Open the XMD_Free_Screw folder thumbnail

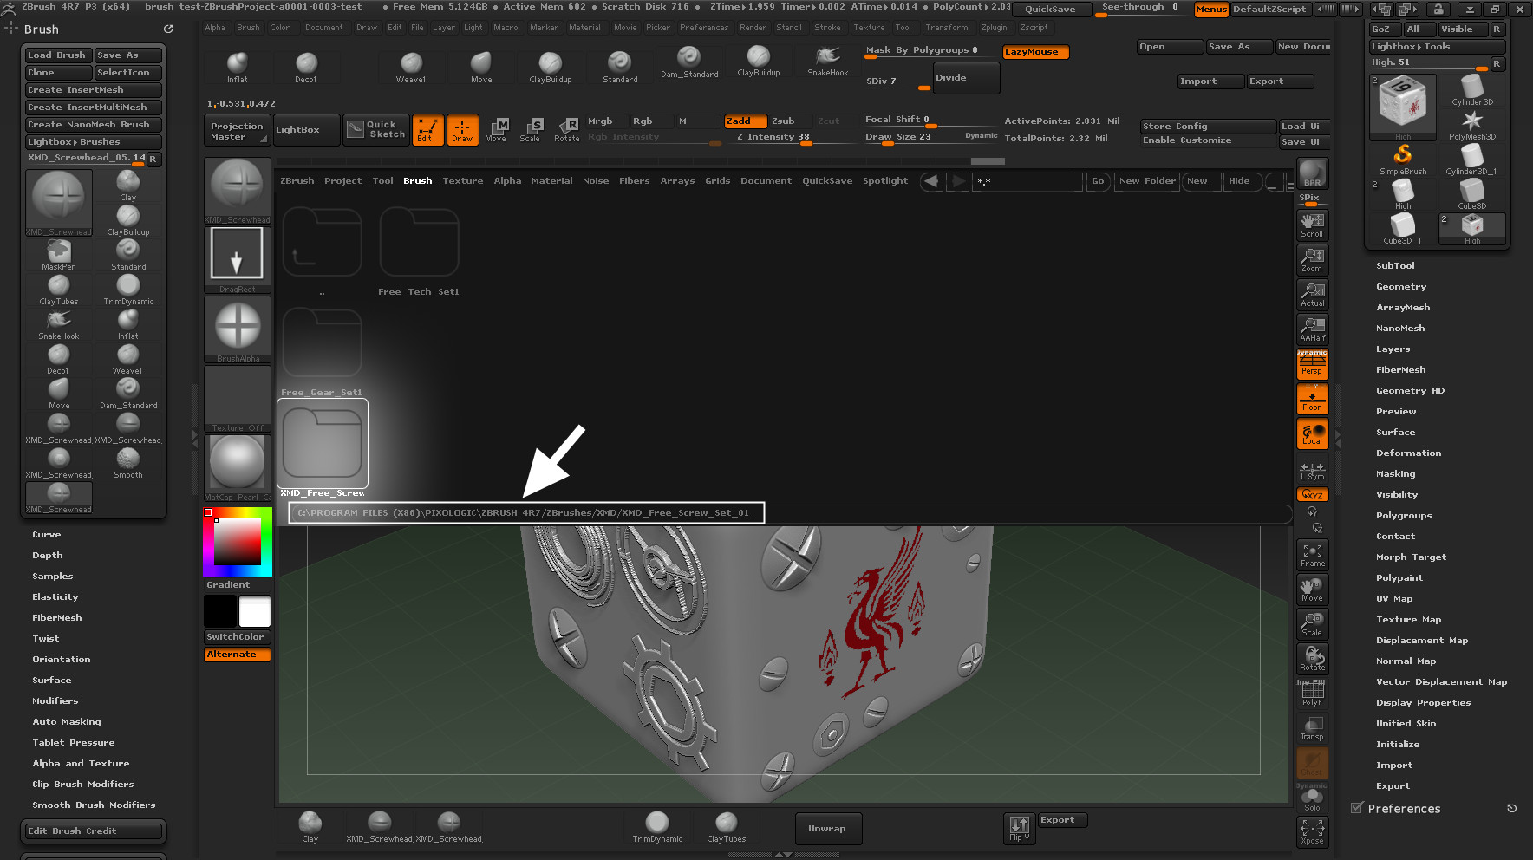(x=323, y=444)
